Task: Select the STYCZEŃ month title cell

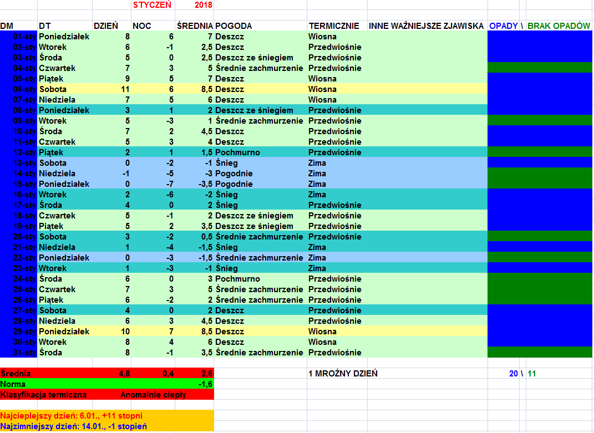Action: (x=152, y=5)
